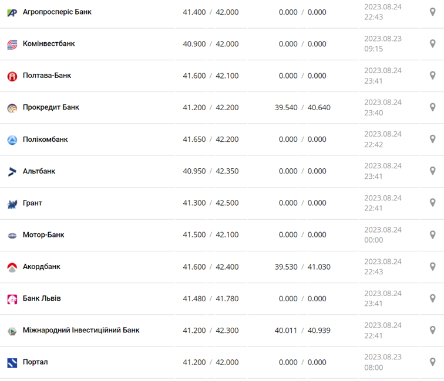Select the Альтбанк bank name
The width and height of the screenshot is (444, 381).
[39, 171]
